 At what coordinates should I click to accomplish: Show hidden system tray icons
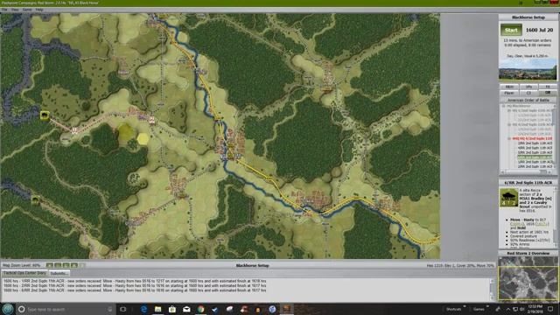pos(507,309)
